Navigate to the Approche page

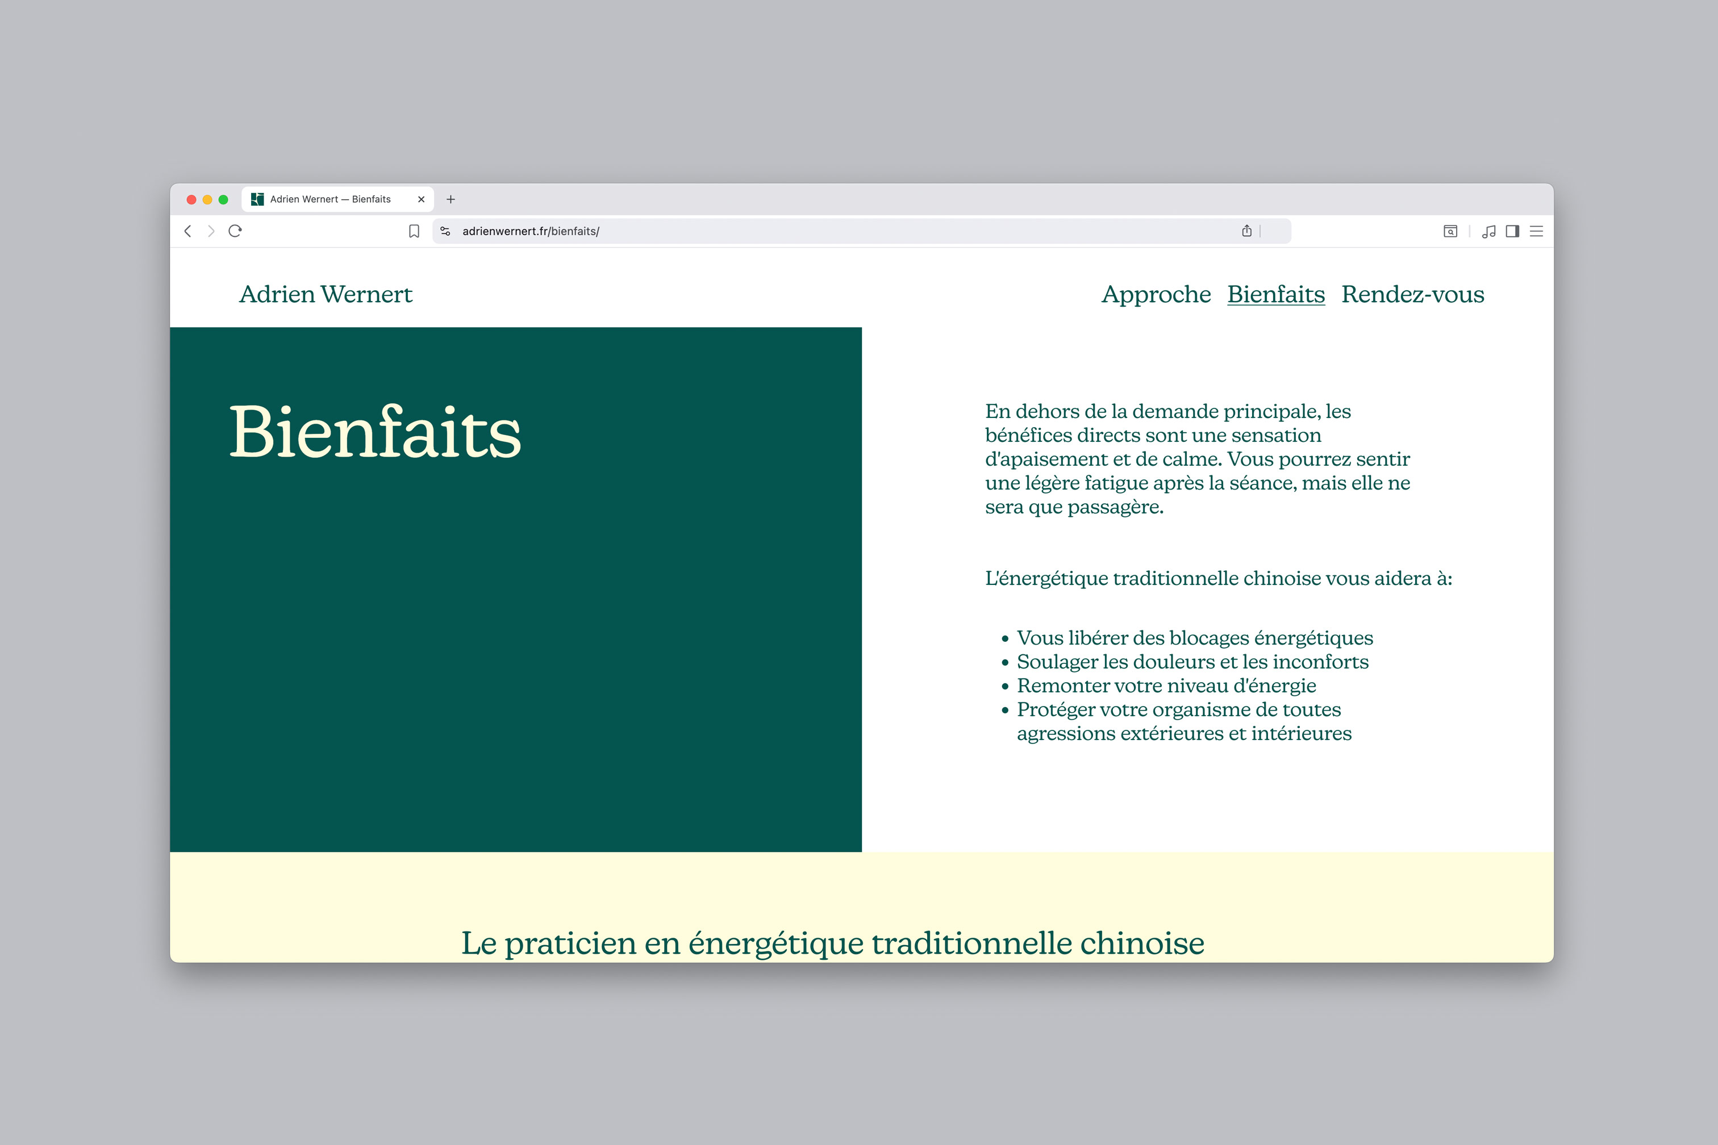[x=1156, y=294]
